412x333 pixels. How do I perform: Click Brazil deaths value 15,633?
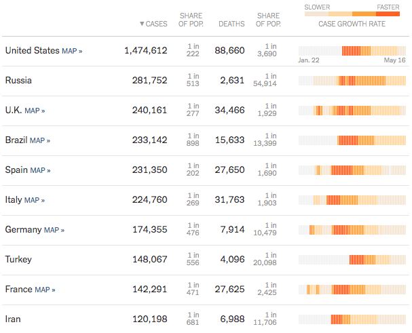[x=229, y=140]
